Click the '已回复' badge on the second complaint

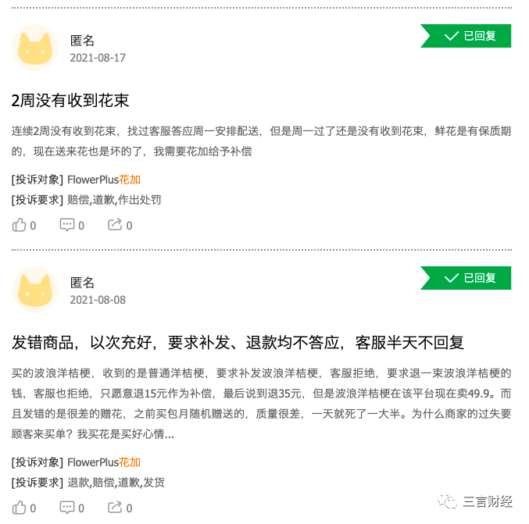tap(466, 278)
